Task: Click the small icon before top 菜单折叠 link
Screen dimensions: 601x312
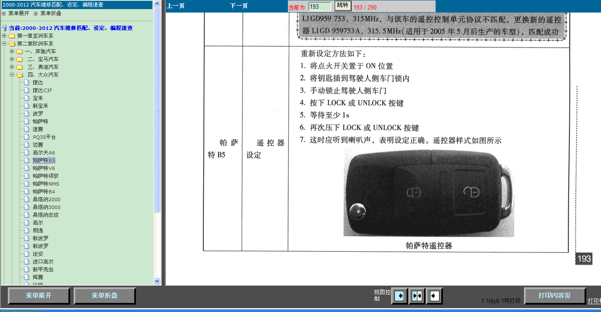Action: point(36,13)
